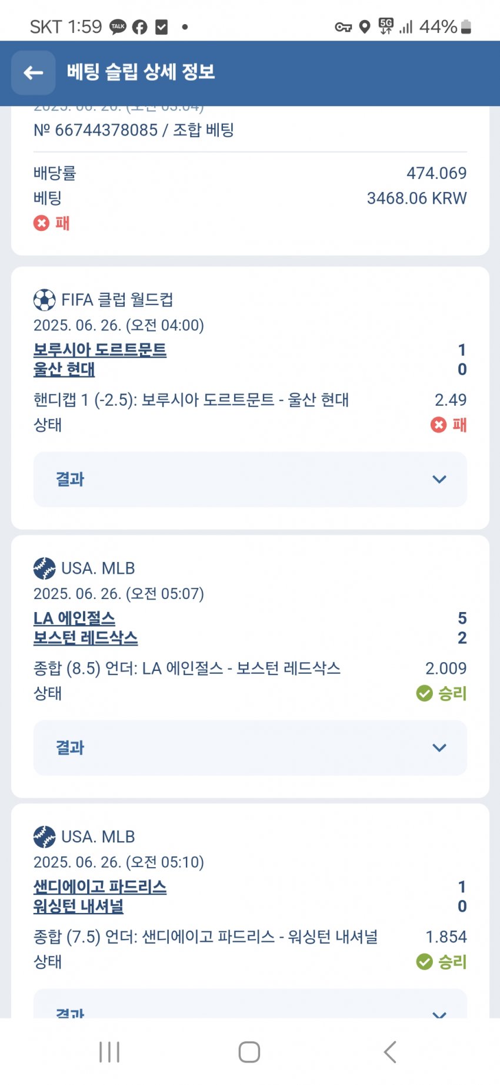Tap the soccer ball icon beside FIFA 클럽 월드컵
Image resolution: width=500 pixels, height=1085 pixels.
click(45, 300)
